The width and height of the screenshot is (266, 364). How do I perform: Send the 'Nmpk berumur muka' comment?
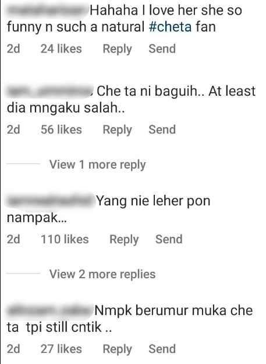tap(162, 349)
